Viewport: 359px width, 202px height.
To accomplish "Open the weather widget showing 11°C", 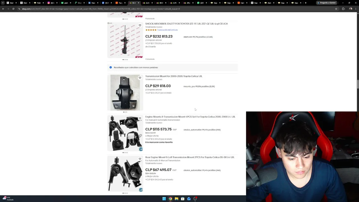I will [8, 199].
